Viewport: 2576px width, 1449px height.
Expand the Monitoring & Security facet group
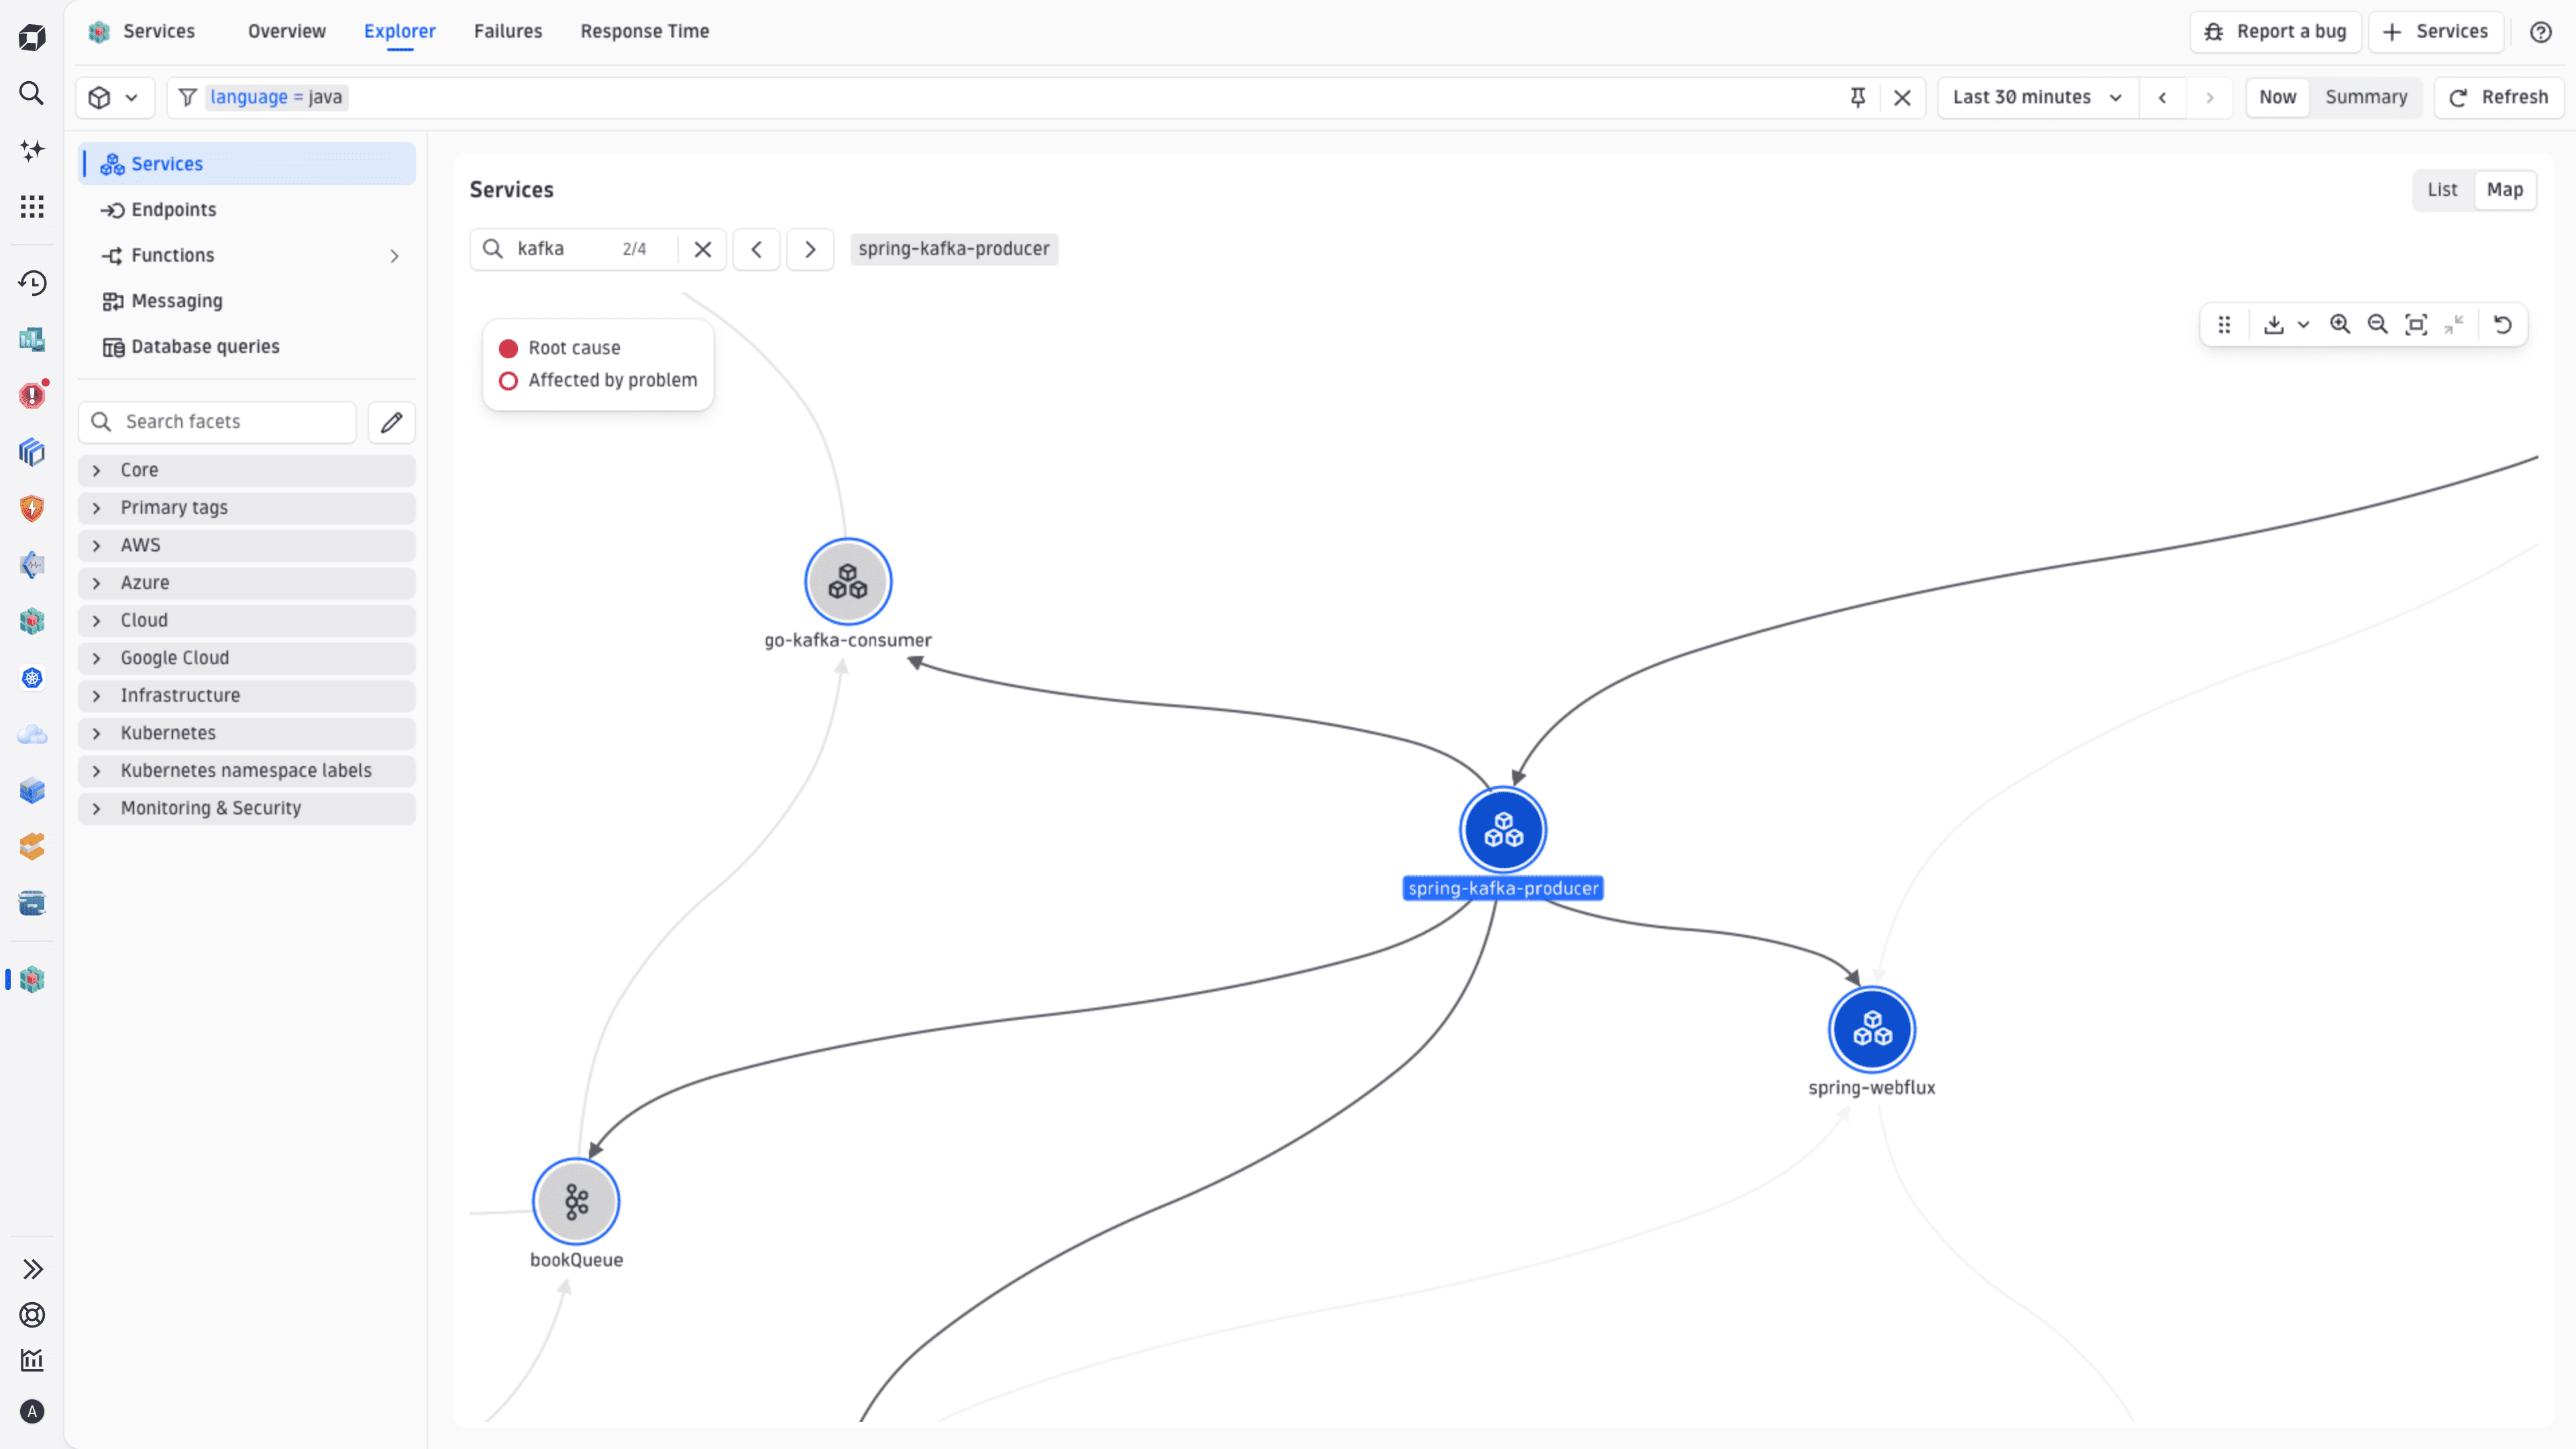point(246,808)
